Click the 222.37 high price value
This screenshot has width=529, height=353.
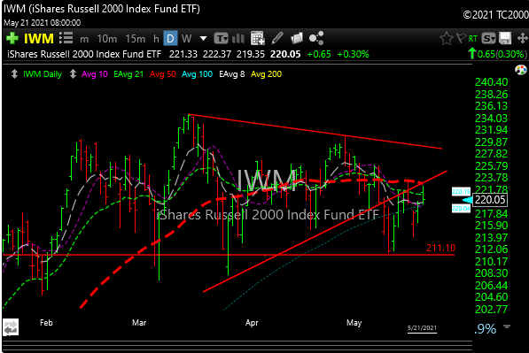(x=217, y=54)
